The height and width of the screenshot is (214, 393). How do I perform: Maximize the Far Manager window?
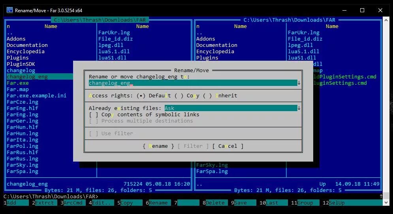[362, 10]
